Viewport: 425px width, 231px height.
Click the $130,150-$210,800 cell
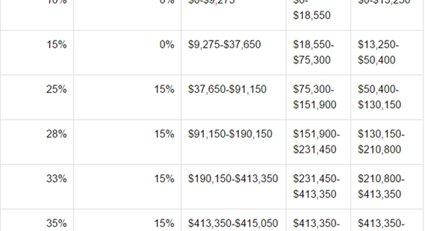pos(381,142)
